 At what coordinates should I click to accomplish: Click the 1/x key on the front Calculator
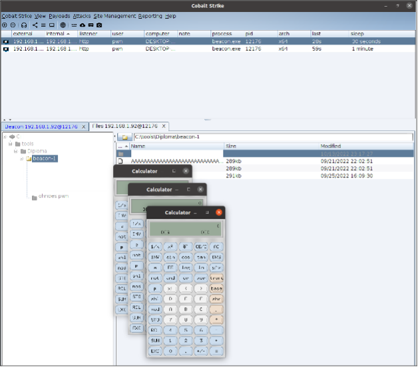(155, 247)
